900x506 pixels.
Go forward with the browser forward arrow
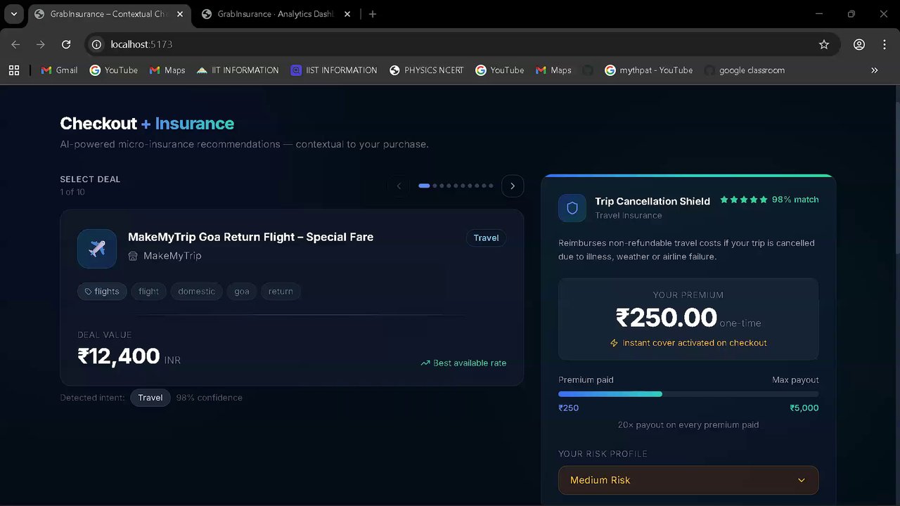(41, 44)
